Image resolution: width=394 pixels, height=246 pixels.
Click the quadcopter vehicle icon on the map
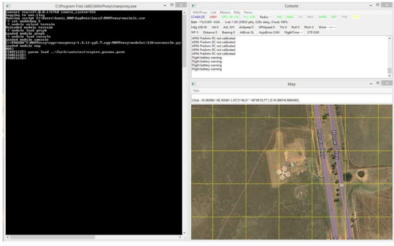pyautogui.click(x=283, y=172)
